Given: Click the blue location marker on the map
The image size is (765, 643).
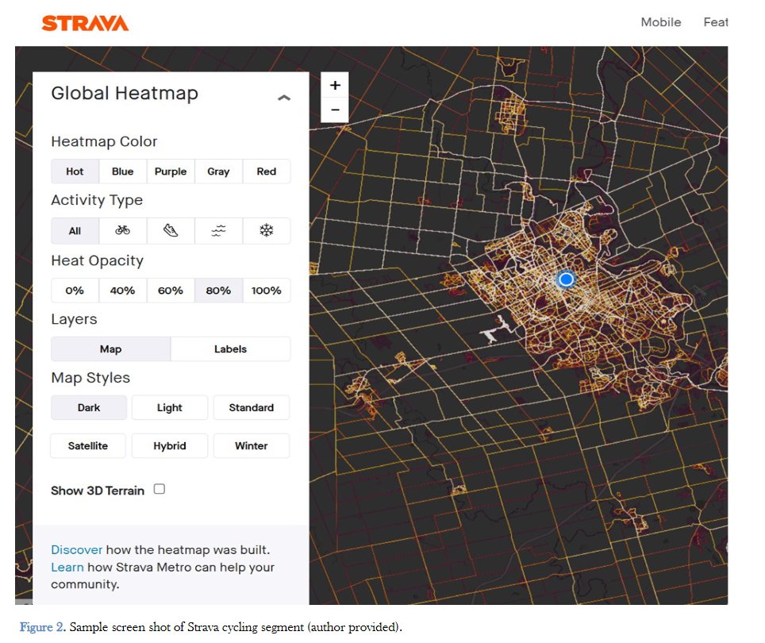Looking at the screenshot, I should pos(566,279).
